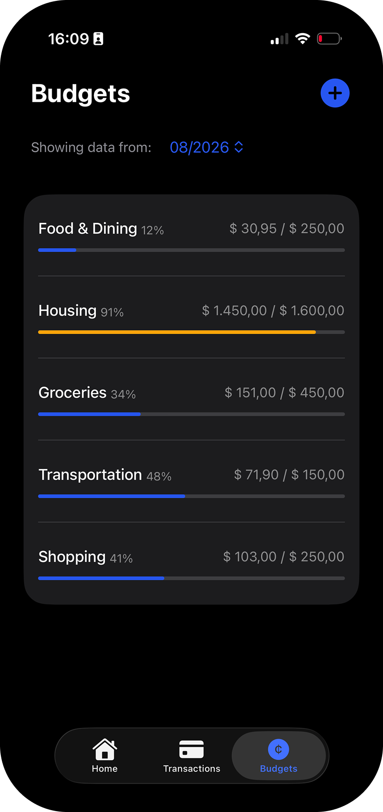383x812 pixels.
Task: Open the Housing budget row
Action: [x=191, y=317]
